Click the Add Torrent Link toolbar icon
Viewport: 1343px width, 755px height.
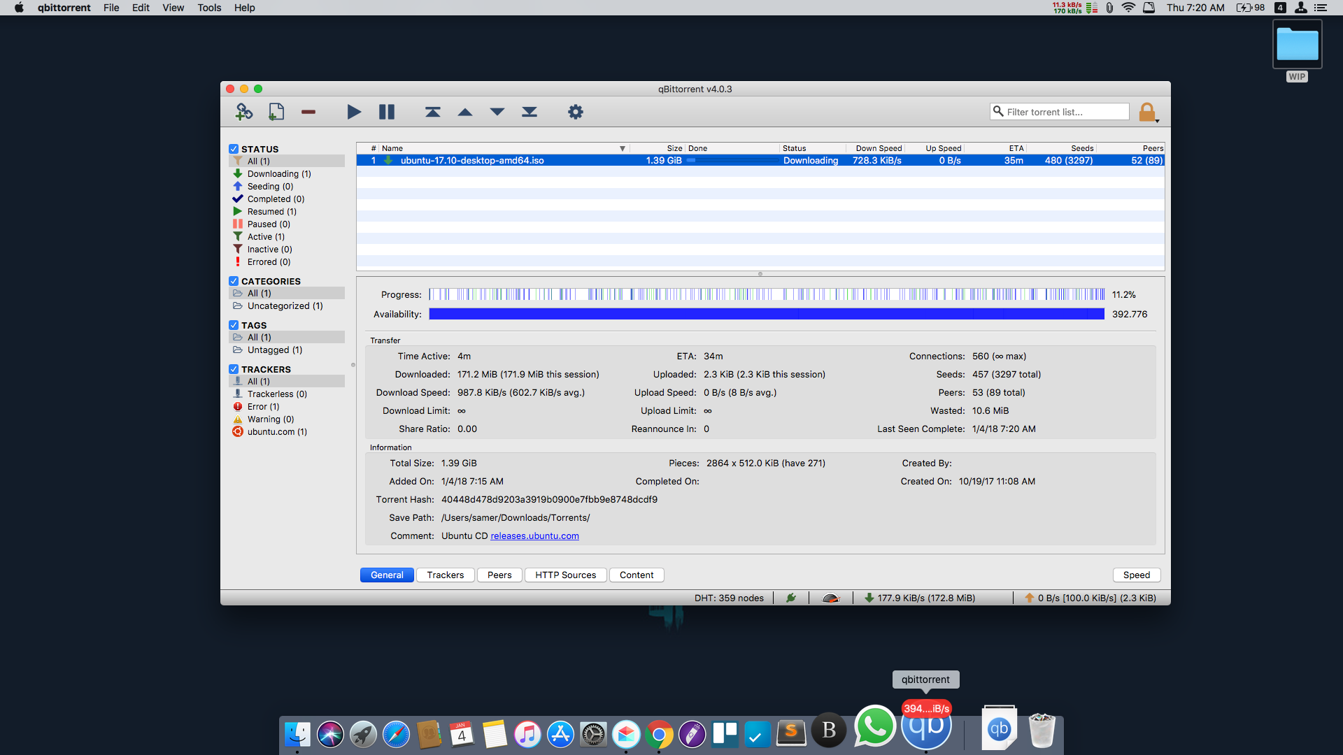[243, 112]
